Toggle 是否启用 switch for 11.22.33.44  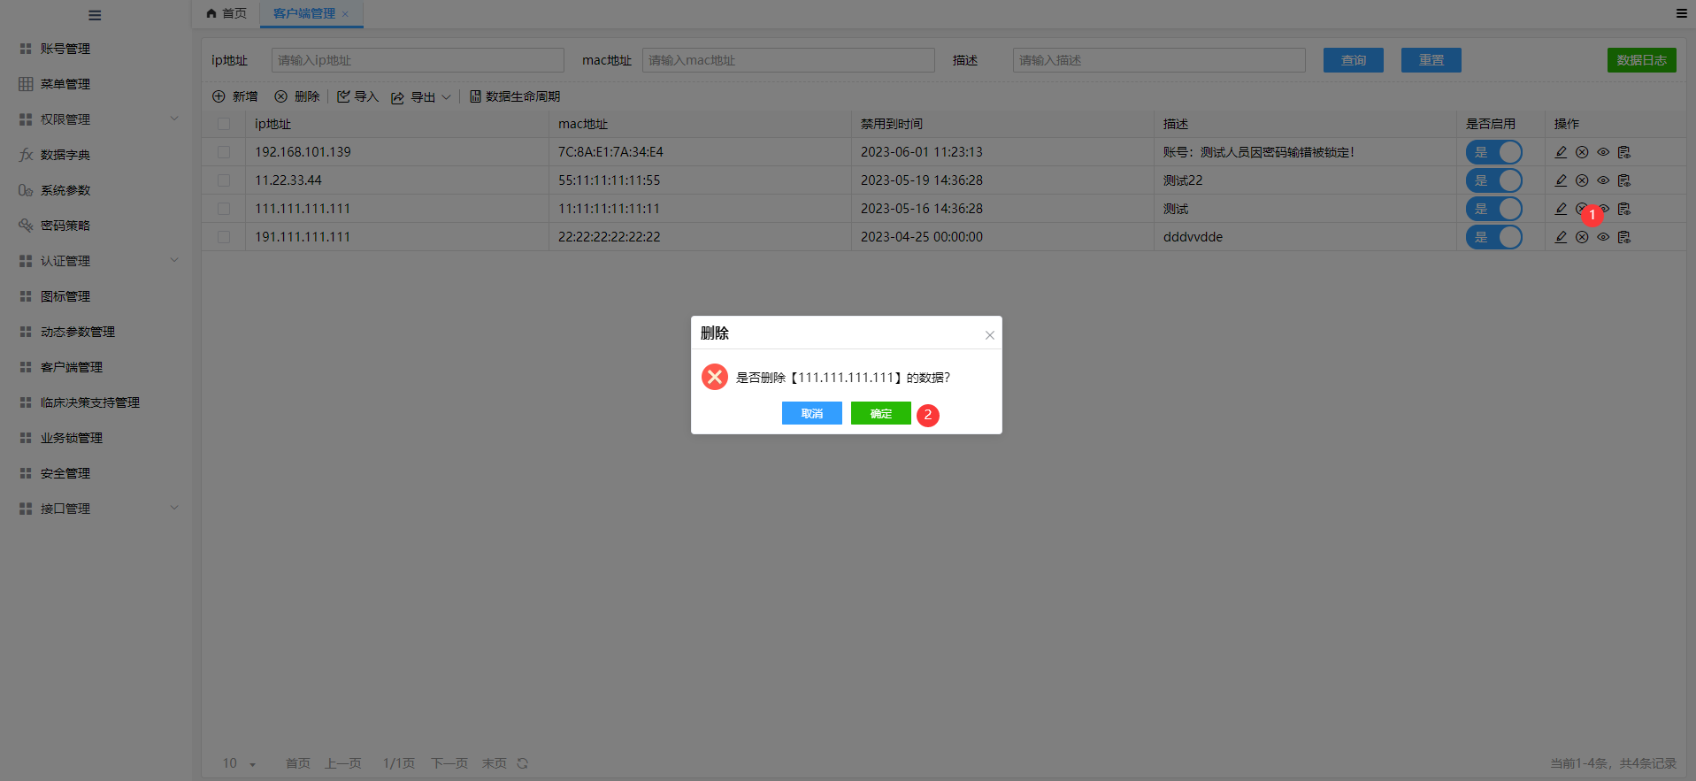(1494, 180)
